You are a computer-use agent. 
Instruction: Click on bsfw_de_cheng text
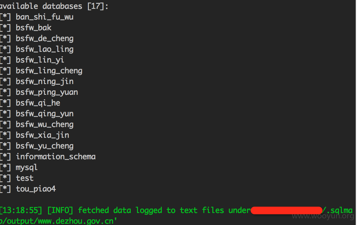point(44,39)
